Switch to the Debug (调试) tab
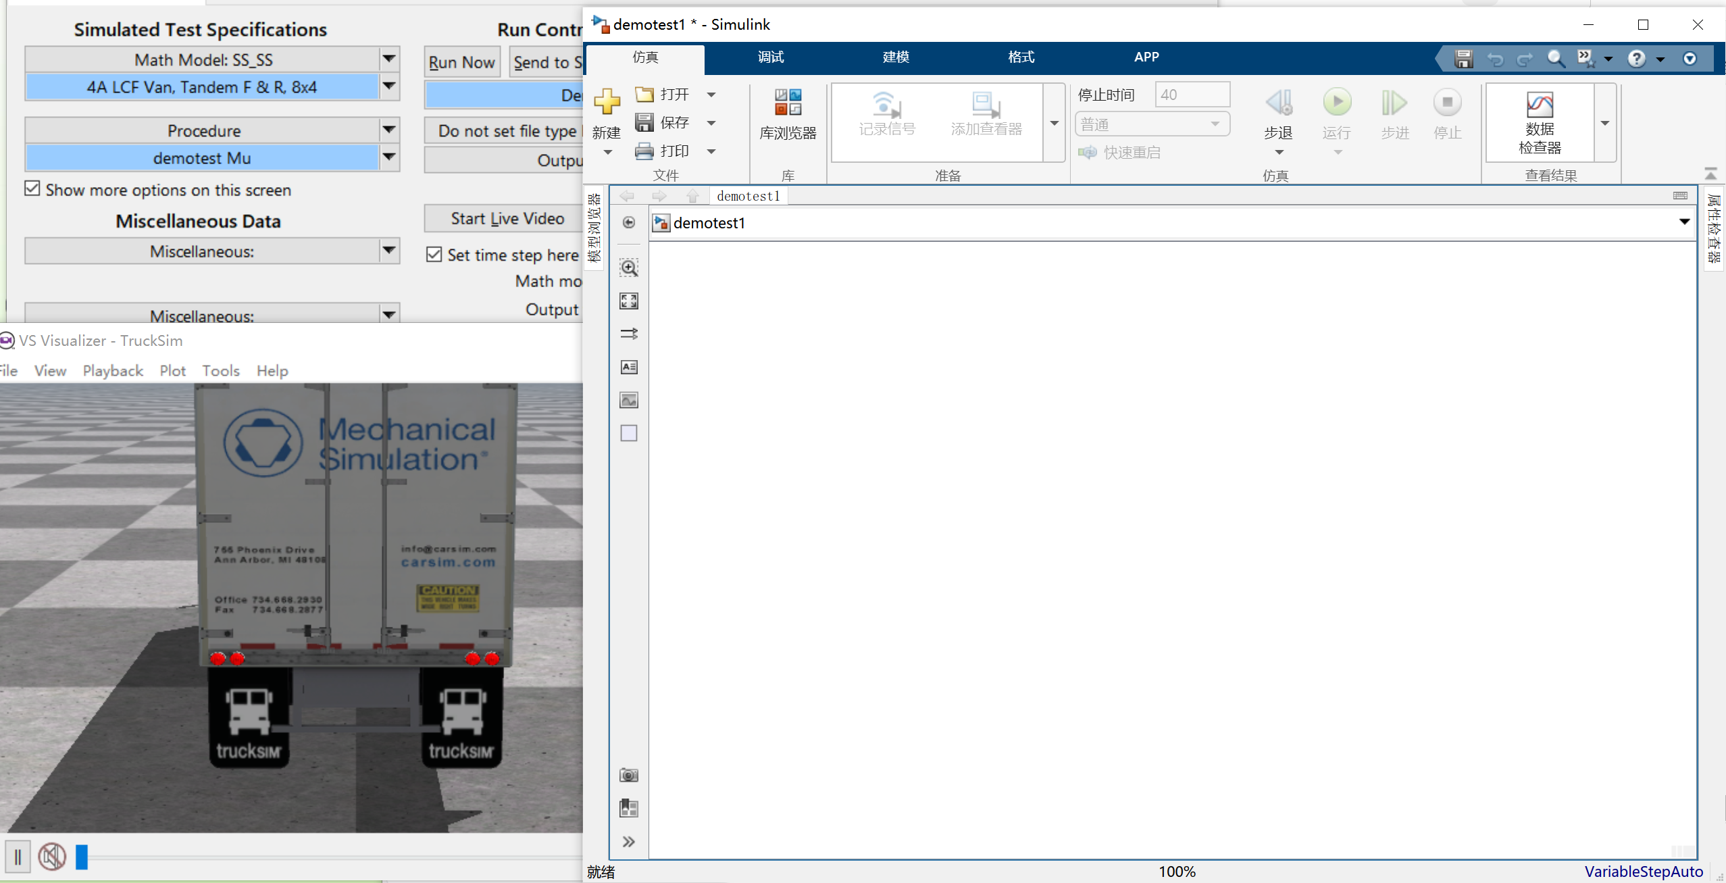The width and height of the screenshot is (1726, 883). [771, 57]
